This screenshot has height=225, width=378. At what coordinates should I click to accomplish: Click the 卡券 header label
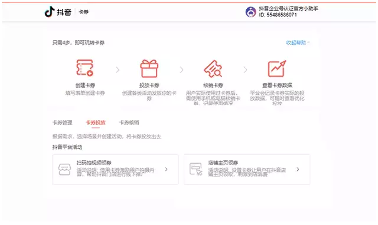click(x=84, y=12)
